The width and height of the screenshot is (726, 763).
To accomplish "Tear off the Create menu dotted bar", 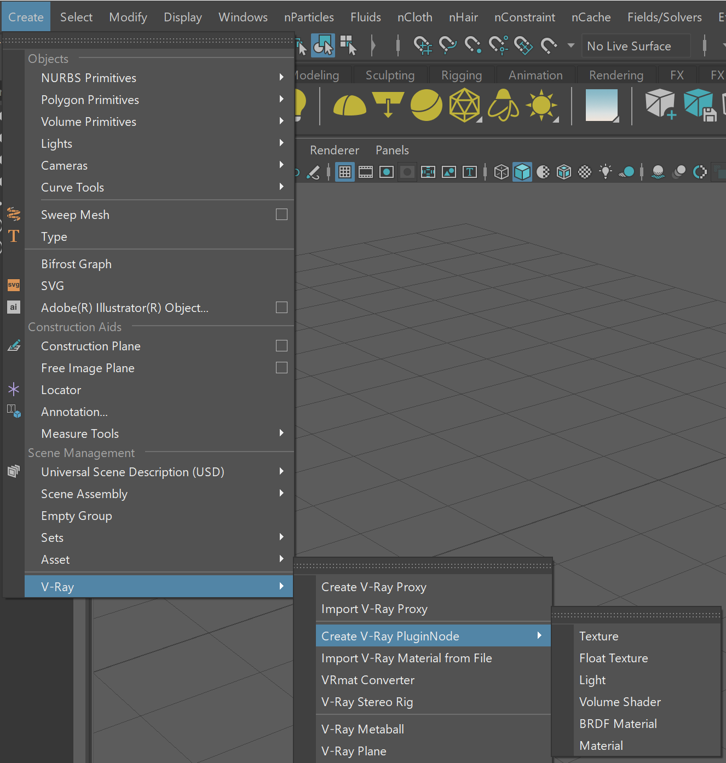I will [148, 40].
